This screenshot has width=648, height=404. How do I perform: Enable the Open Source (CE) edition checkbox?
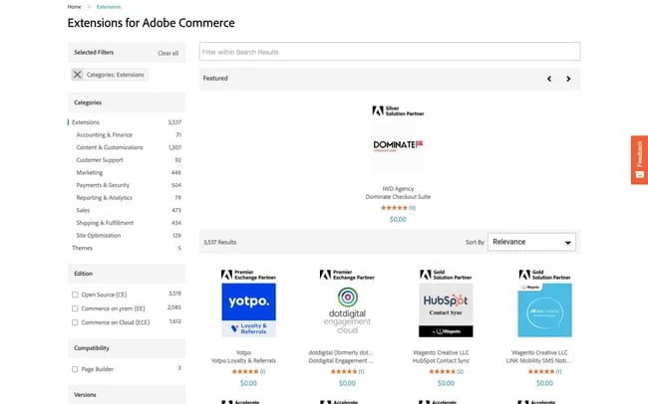point(75,295)
